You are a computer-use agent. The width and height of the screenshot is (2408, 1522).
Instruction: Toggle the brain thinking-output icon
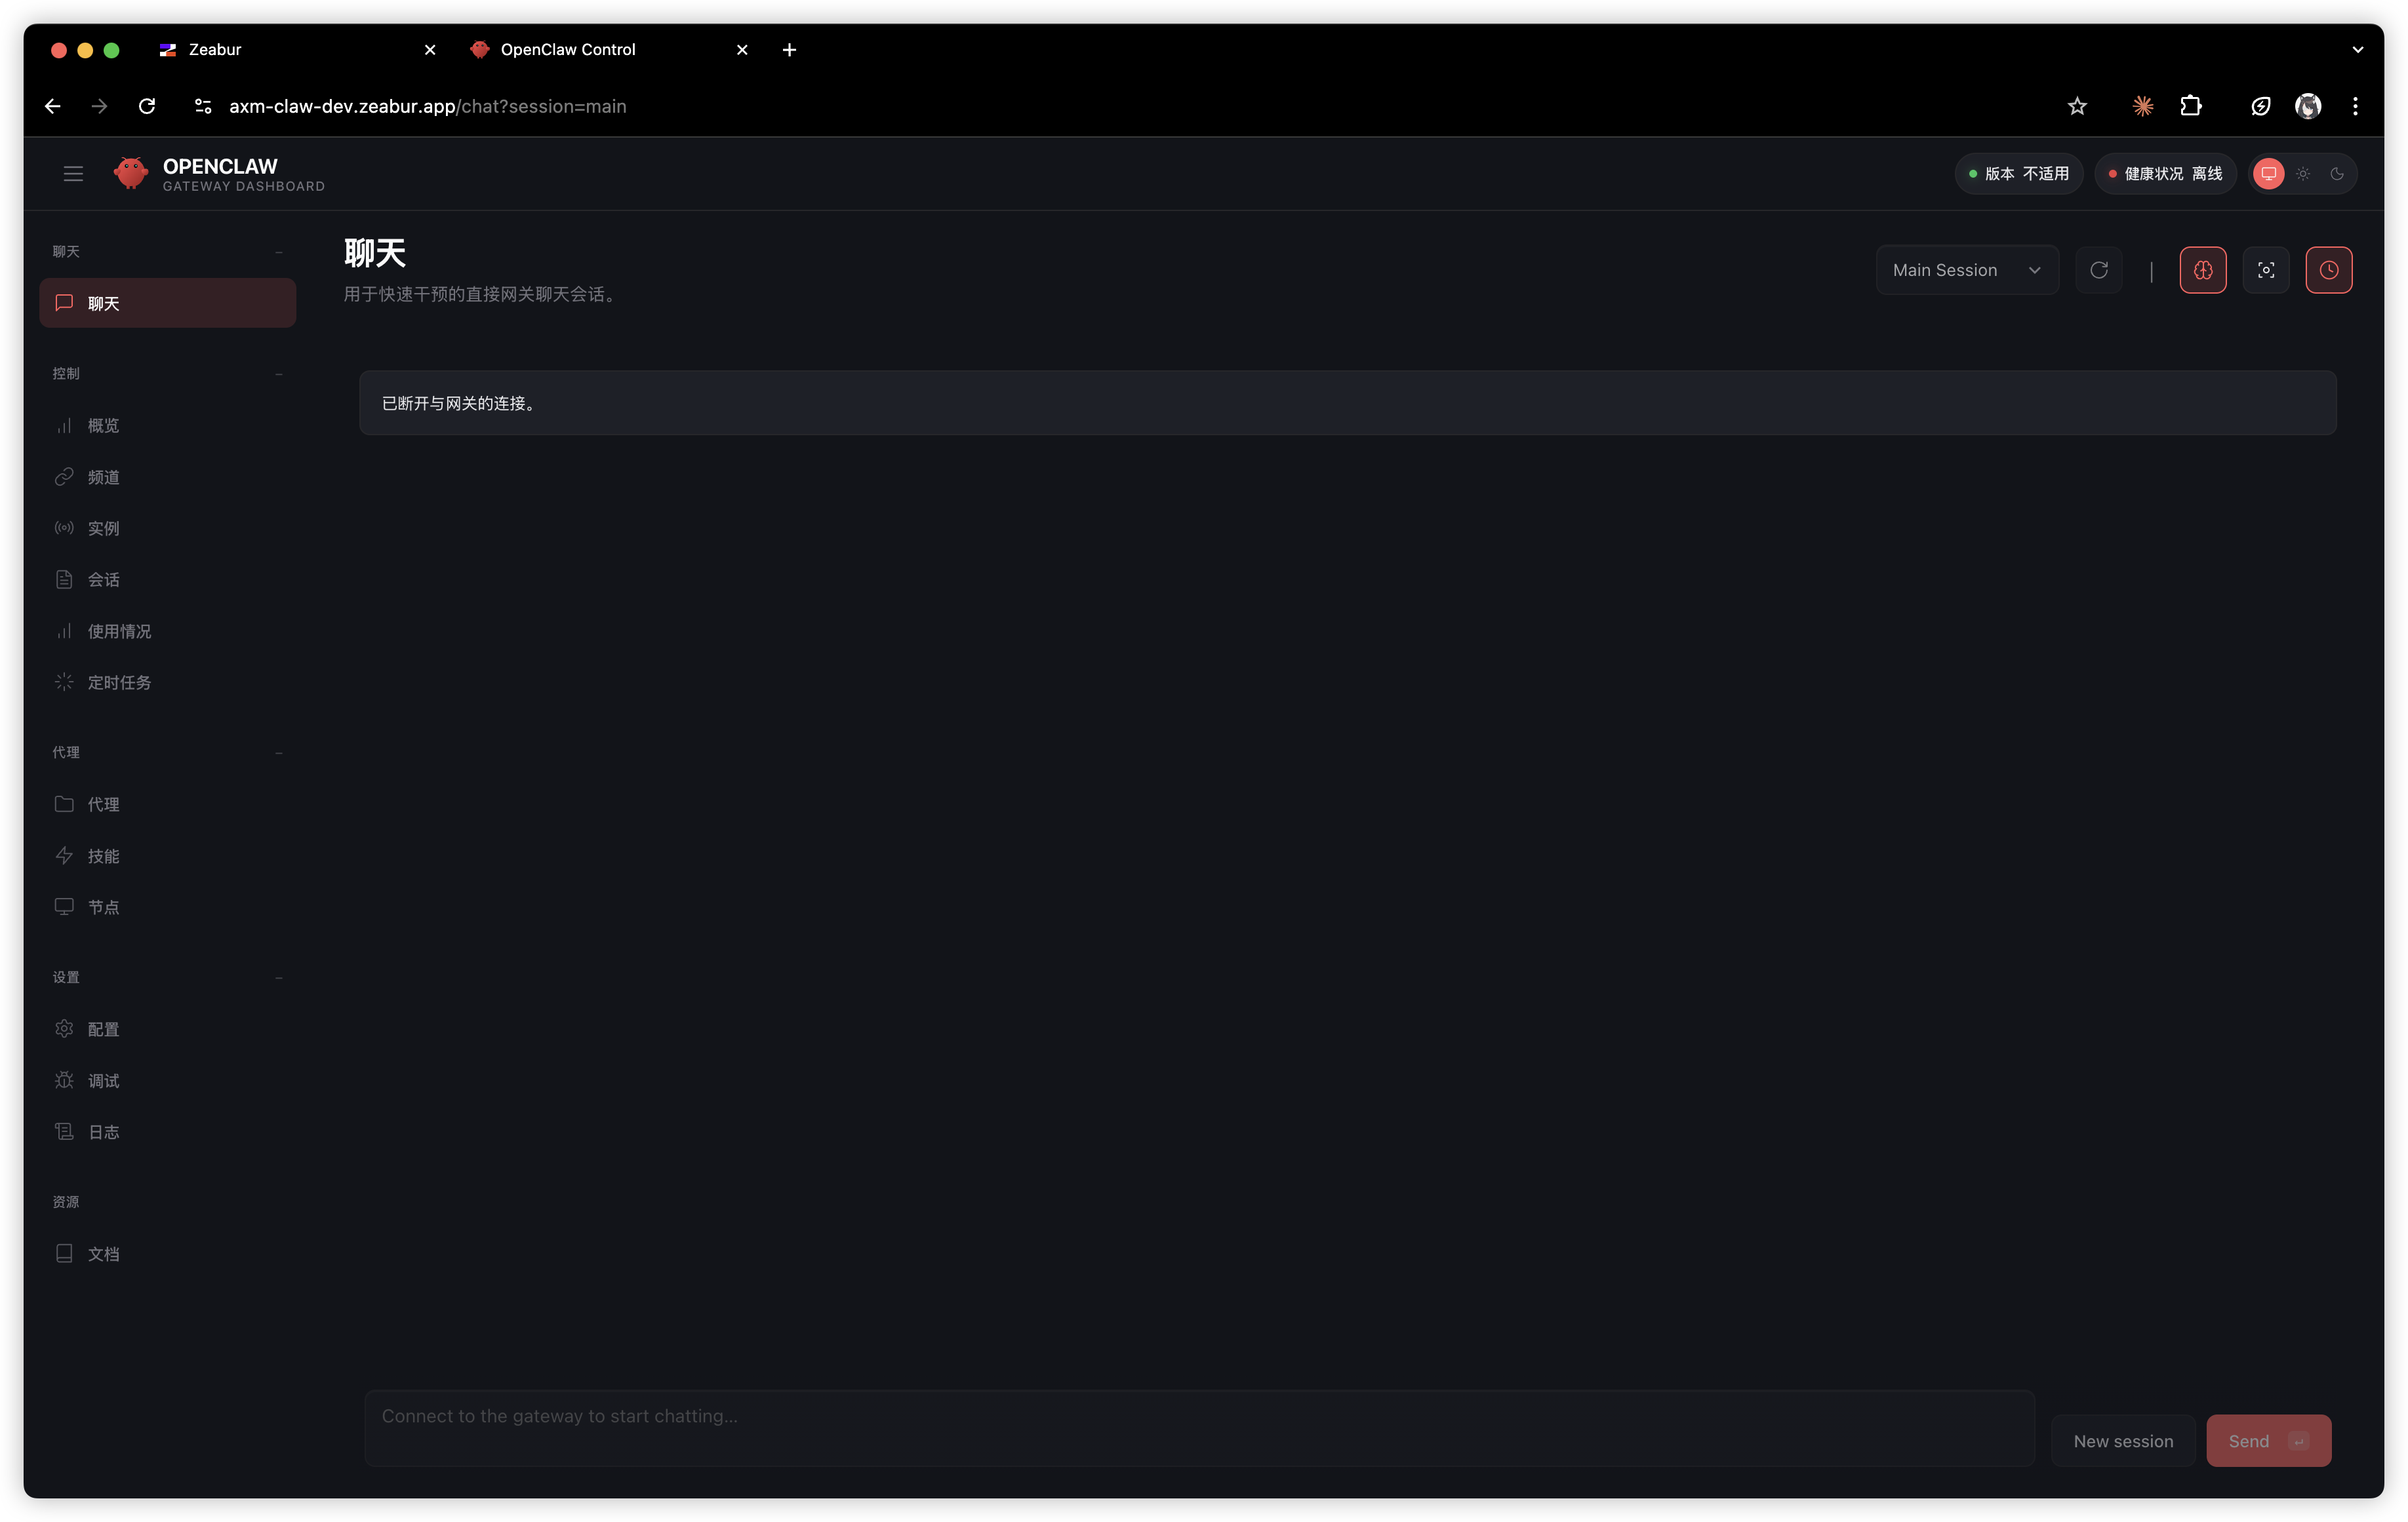(2203, 270)
